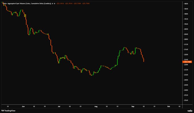Click the Jul label on time axis

coord(59,106)
